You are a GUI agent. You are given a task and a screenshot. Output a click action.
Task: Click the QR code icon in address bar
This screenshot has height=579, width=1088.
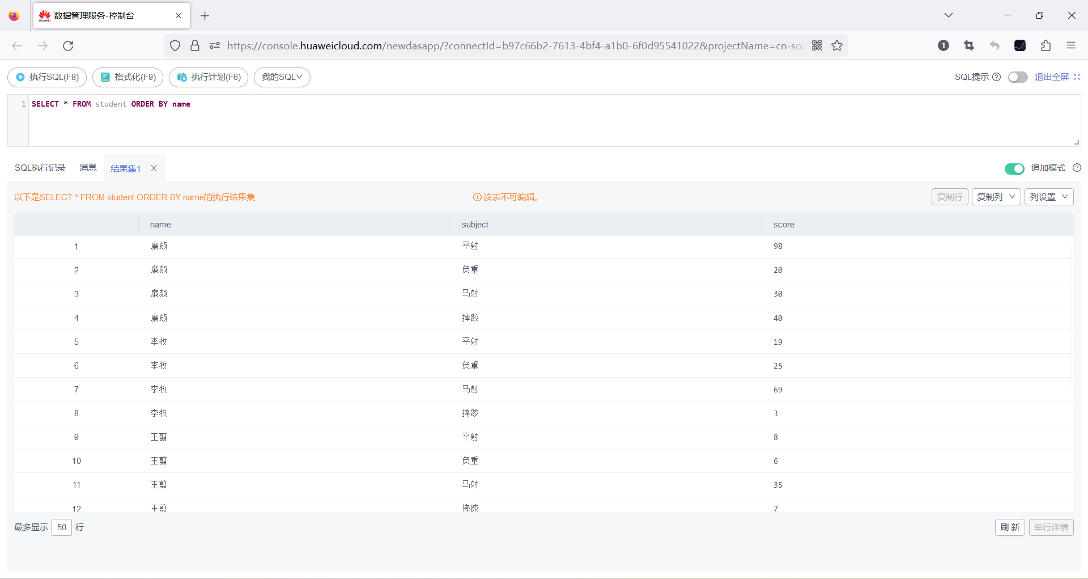817,46
